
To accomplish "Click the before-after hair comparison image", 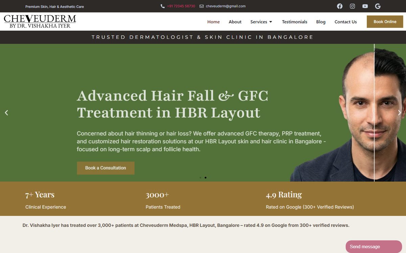I will pyautogui.click(x=348, y=113).
